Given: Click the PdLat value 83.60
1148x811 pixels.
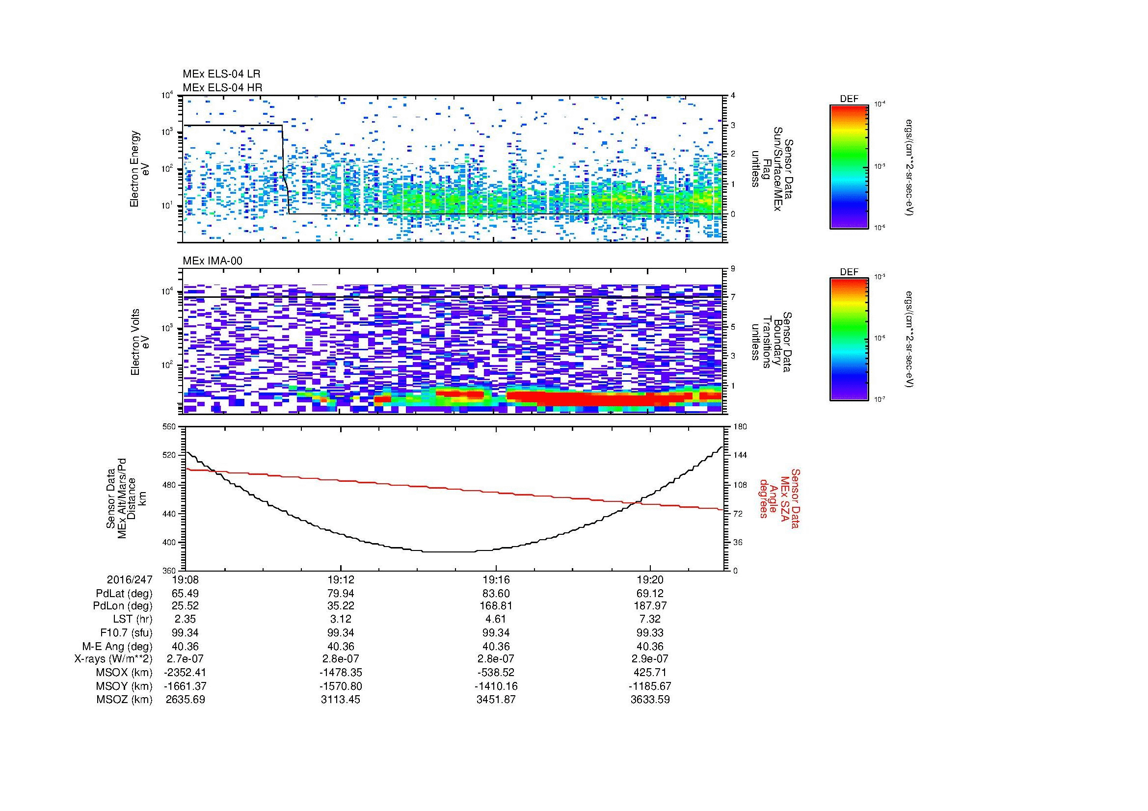Looking at the screenshot, I should coord(496,594).
